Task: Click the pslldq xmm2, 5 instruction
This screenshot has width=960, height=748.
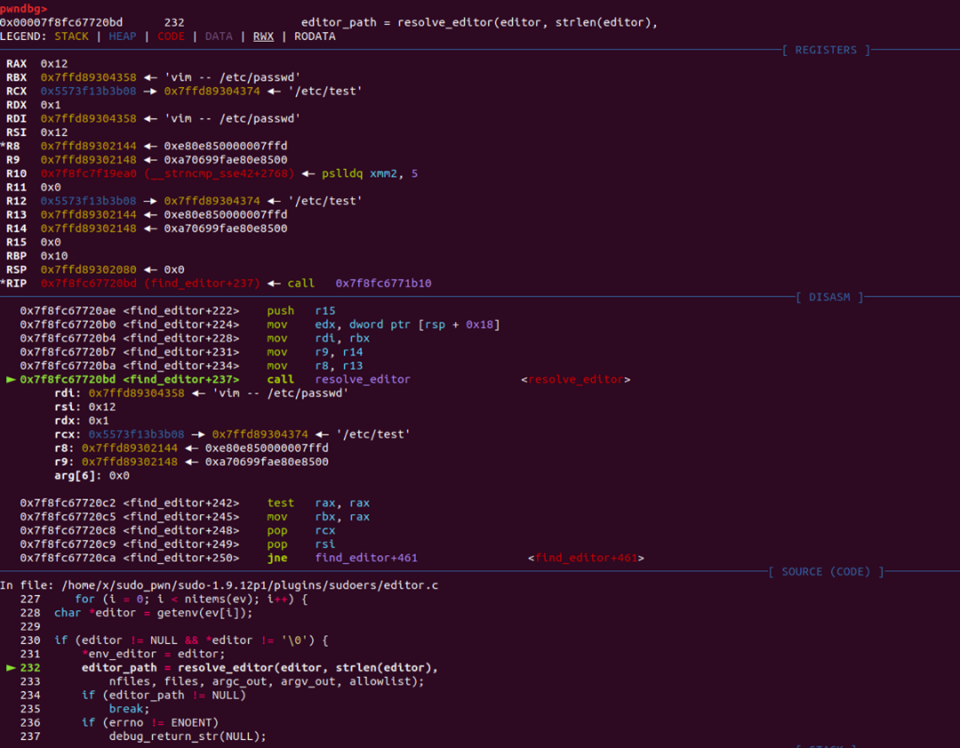Action: pos(370,173)
